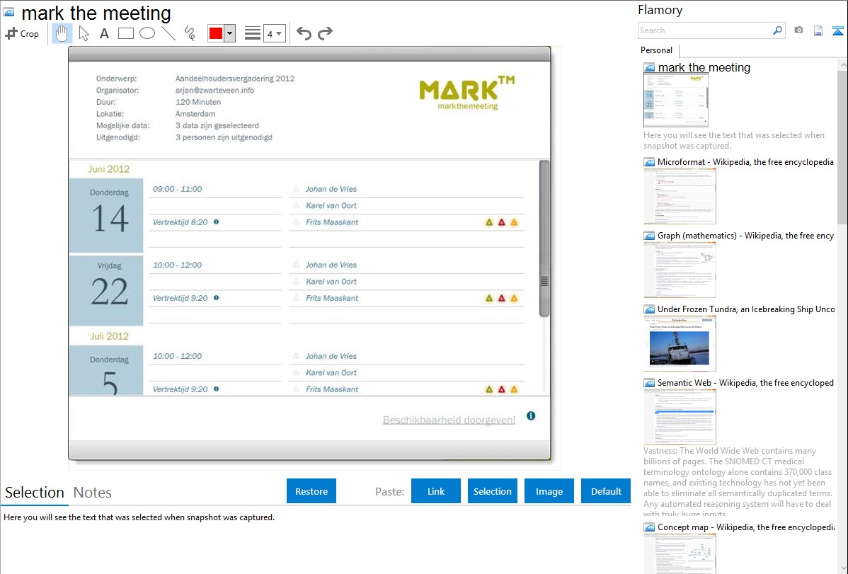Choose the arrow pointer selection tool
Viewport: 848px width, 574px height.
(x=84, y=33)
